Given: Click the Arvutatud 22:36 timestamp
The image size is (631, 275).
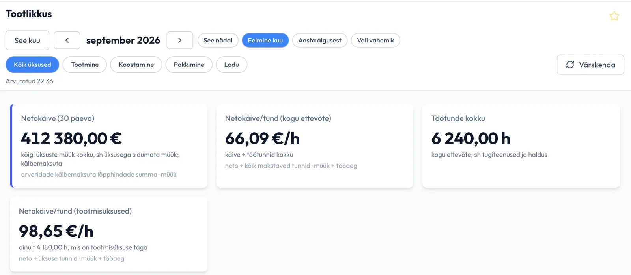Looking at the screenshot, I should tap(29, 81).
